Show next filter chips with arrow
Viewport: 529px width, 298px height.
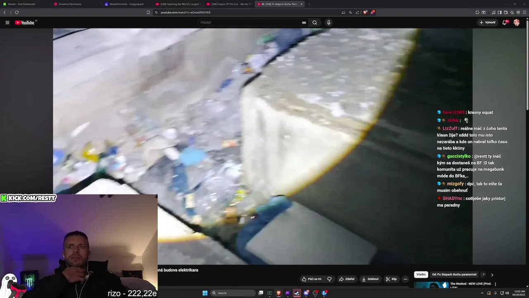tap(492, 274)
